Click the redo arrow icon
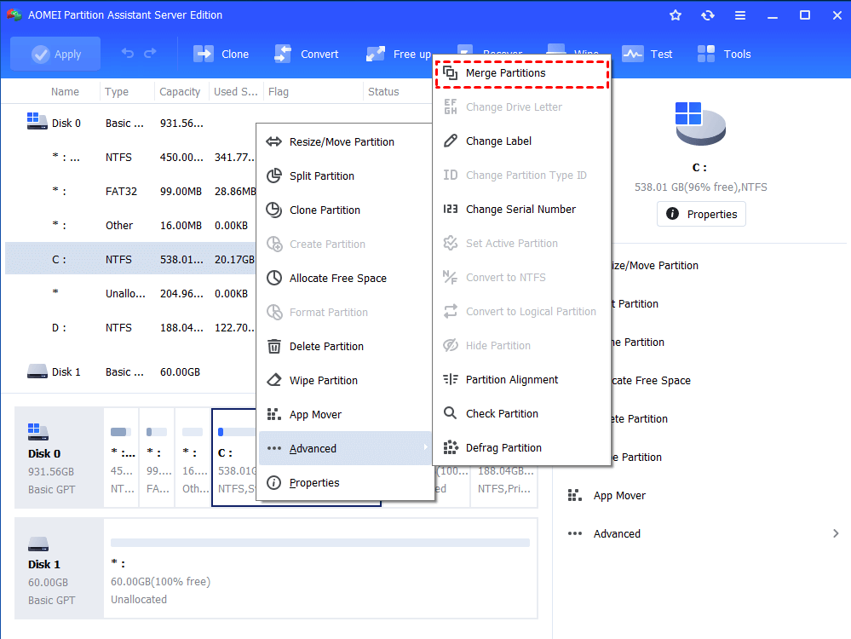 tap(150, 53)
